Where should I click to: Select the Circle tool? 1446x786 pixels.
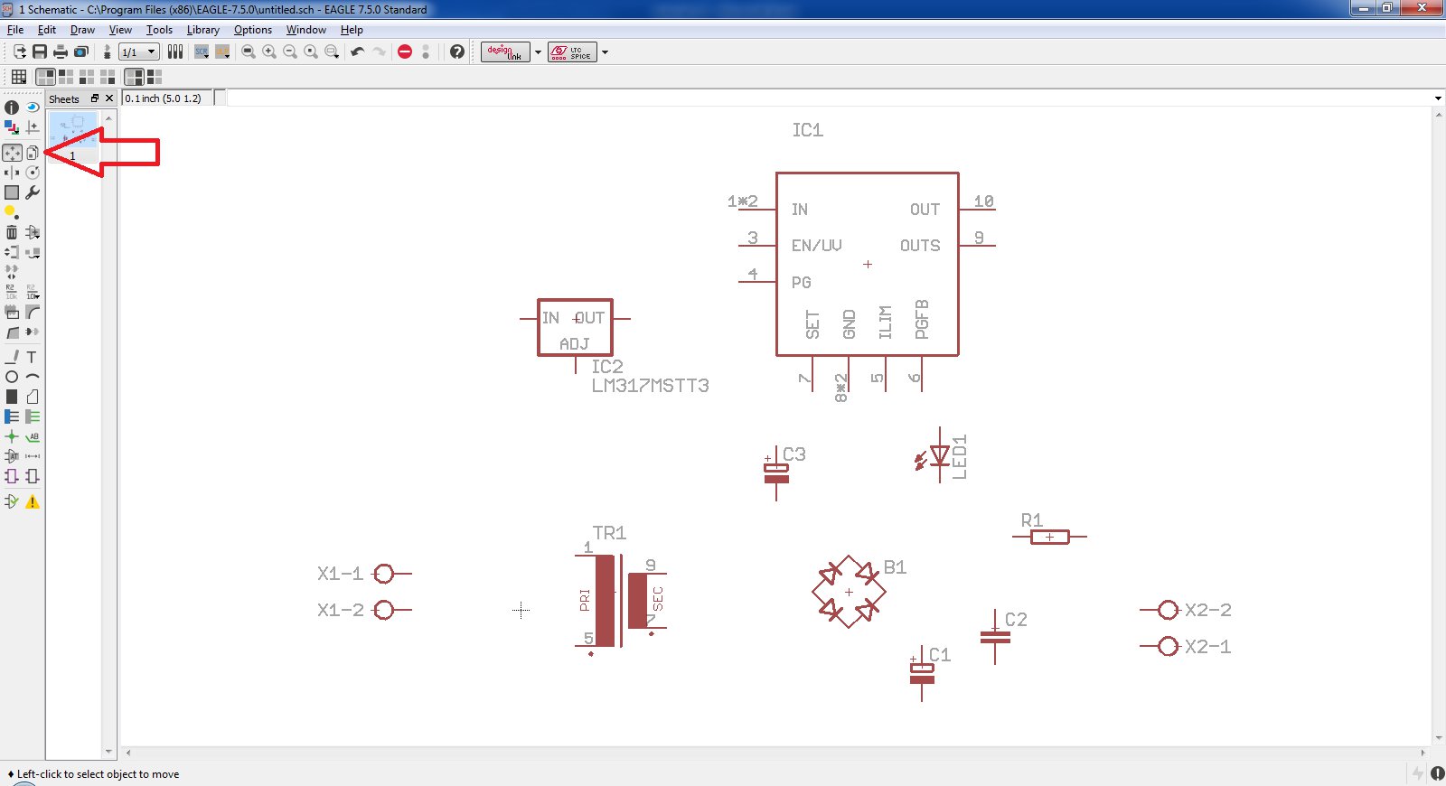12,377
